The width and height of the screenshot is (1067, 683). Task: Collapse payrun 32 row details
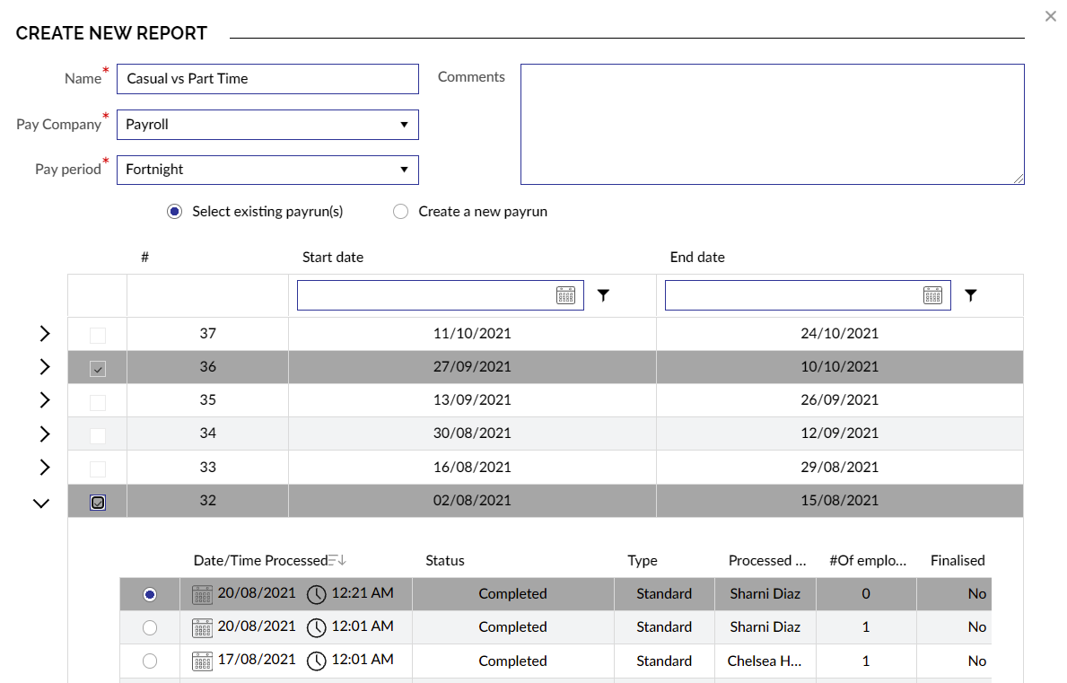click(41, 503)
